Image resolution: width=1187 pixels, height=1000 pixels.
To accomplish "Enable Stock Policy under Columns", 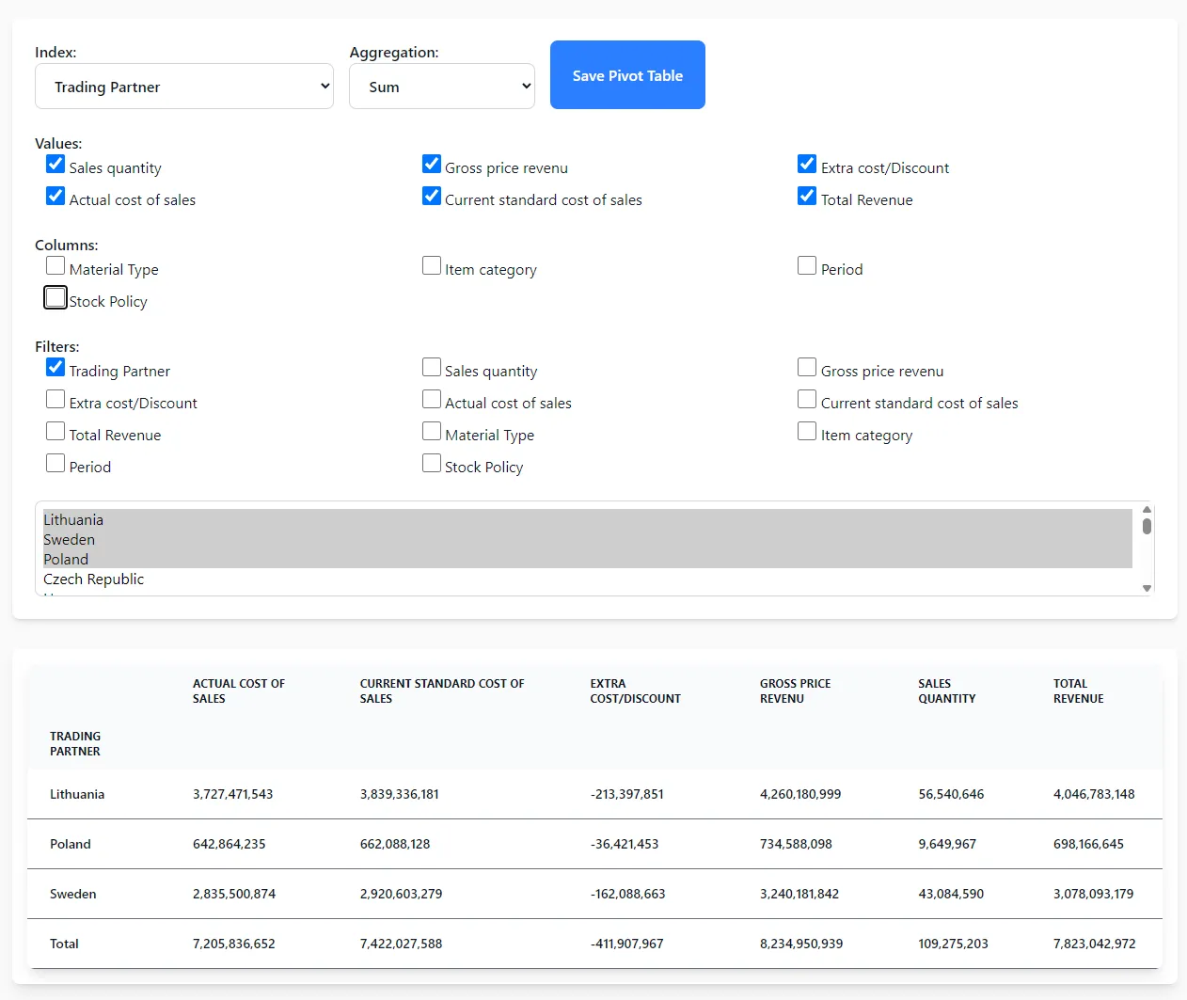I will click(x=55, y=298).
